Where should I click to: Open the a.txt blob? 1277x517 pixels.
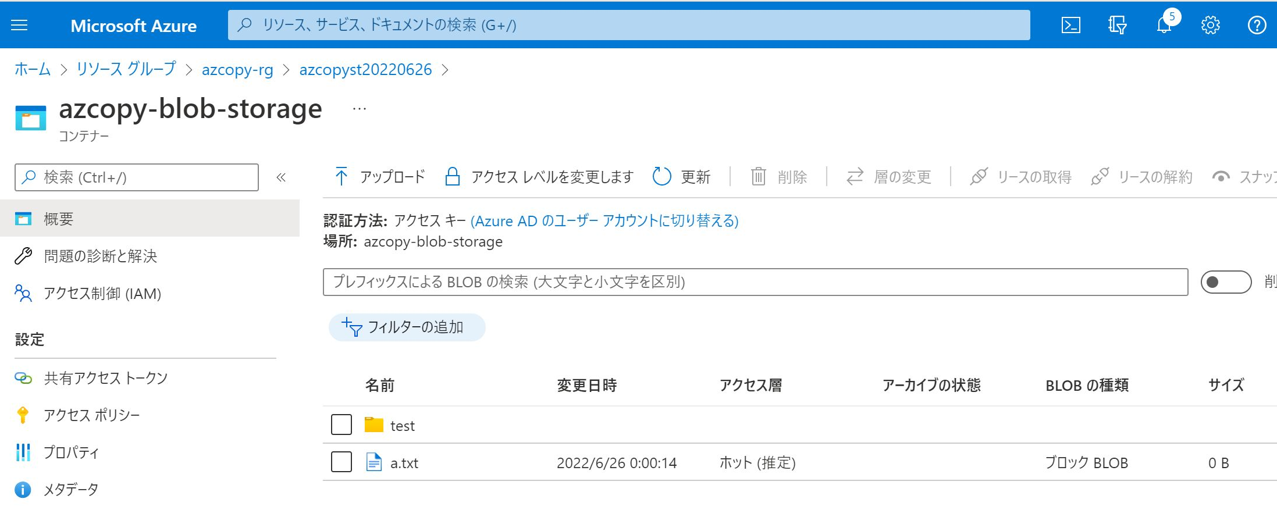pyautogui.click(x=404, y=463)
